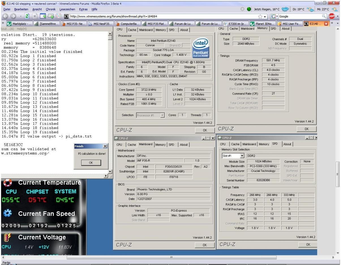Screen dimensions: 341x265
Task: Select About tab in the Processor CPU-Z window
Action: [x=184, y=30]
